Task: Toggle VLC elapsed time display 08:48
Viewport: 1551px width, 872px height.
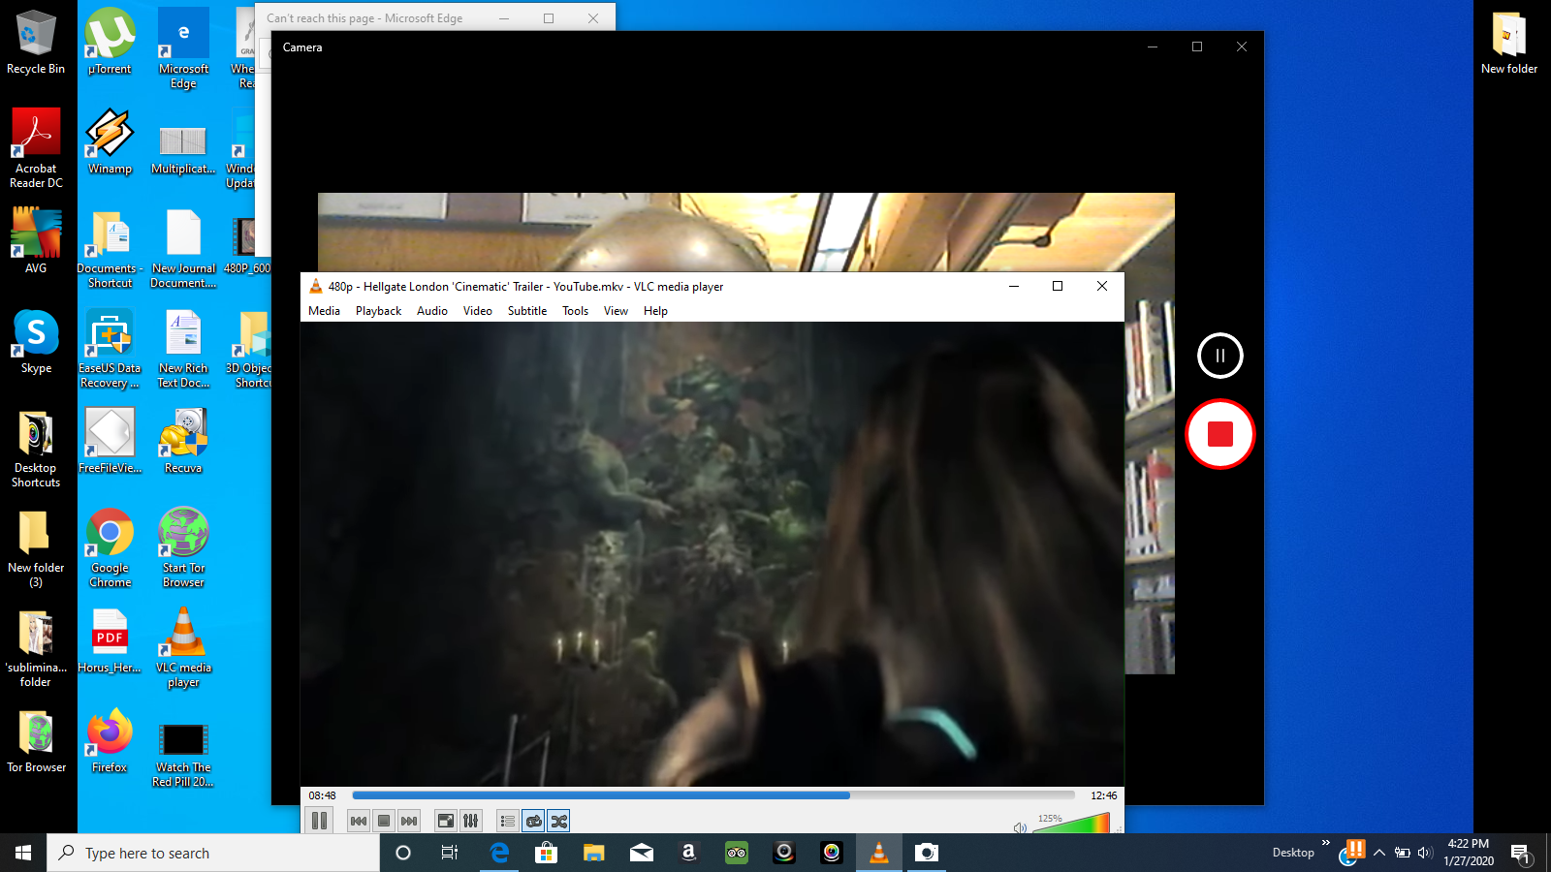Action: (x=323, y=795)
